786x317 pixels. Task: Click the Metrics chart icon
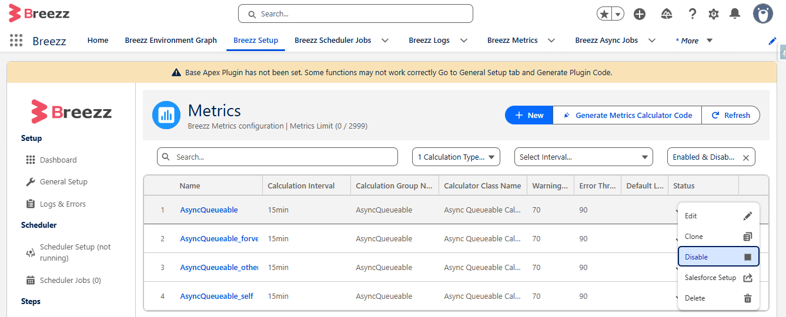(x=166, y=115)
